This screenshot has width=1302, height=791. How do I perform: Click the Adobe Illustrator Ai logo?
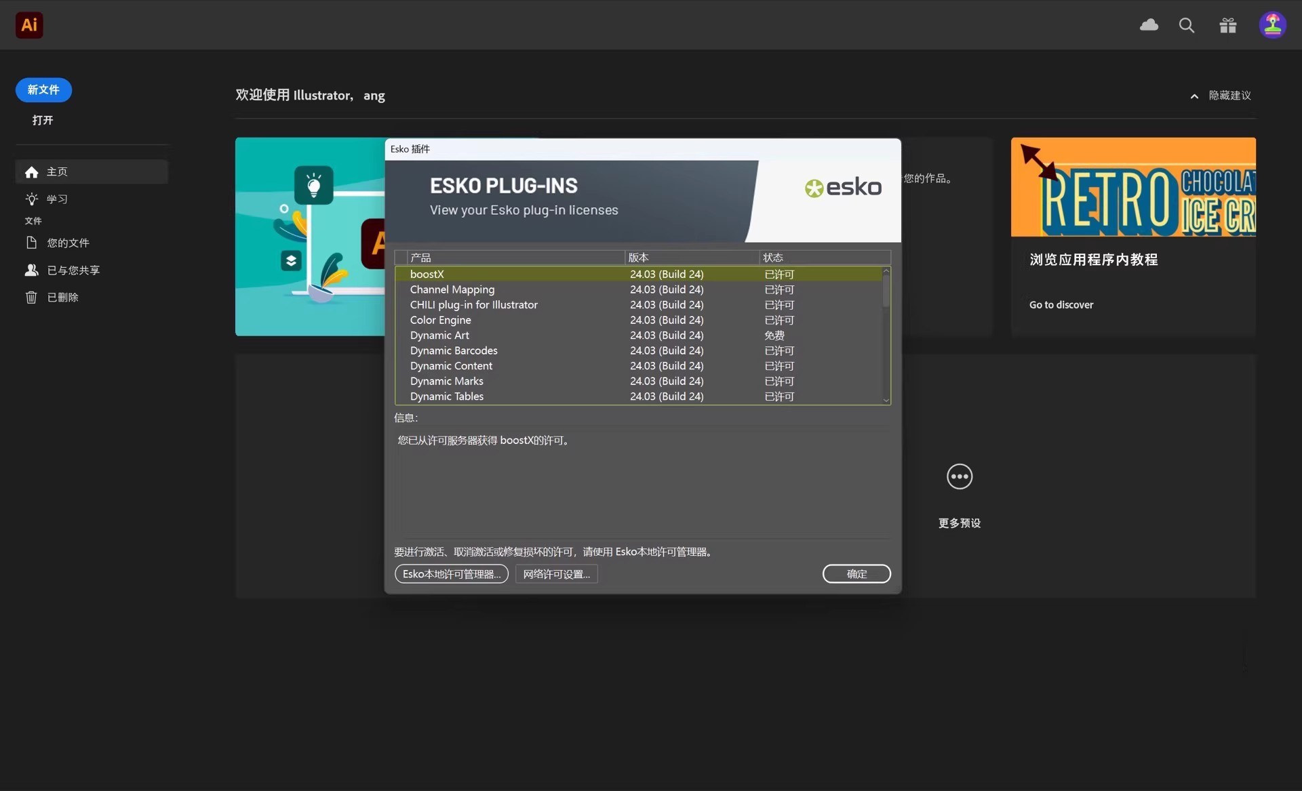29,25
